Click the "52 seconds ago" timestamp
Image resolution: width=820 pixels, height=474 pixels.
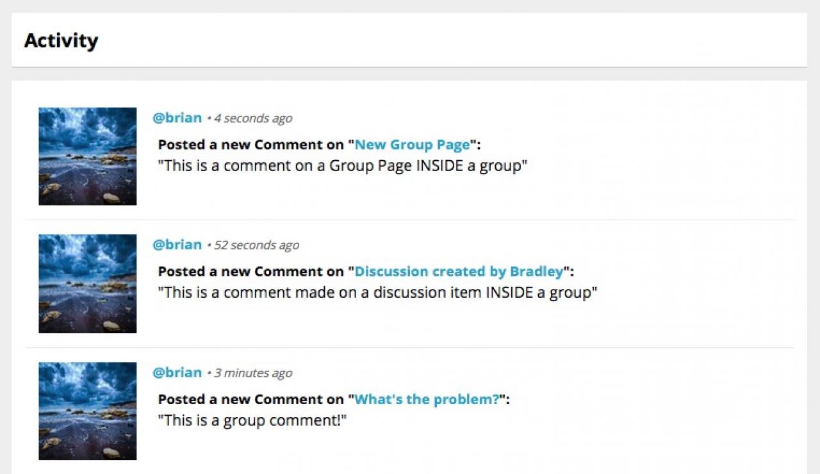(x=256, y=245)
